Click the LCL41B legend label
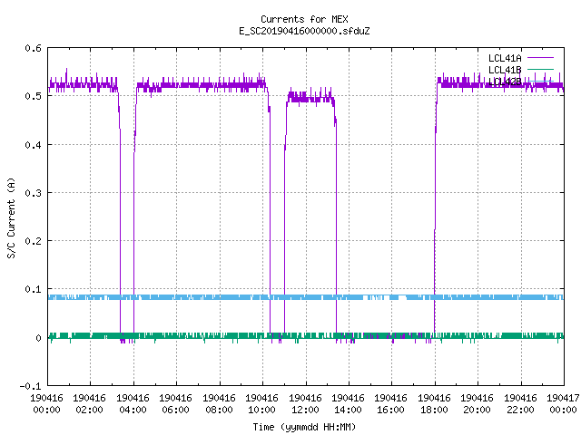The image size is (581, 435). [x=505, y=70]
